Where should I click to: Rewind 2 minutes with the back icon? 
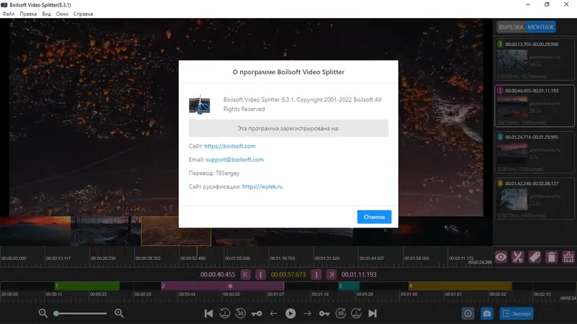click(x=224, y=313)
